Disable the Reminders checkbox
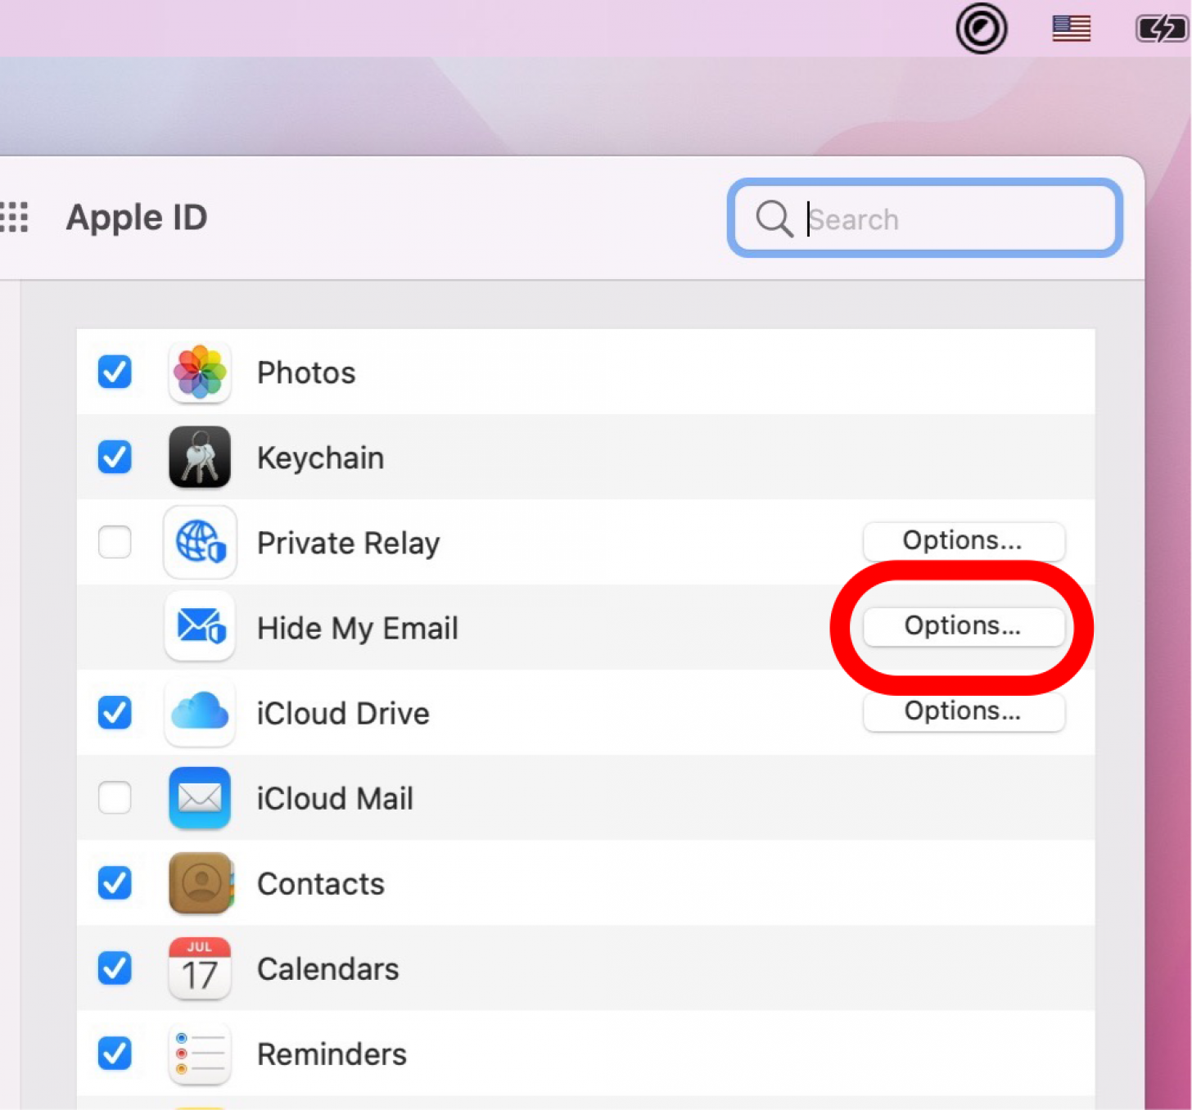1192x1110 pixels. [115, 1054]
